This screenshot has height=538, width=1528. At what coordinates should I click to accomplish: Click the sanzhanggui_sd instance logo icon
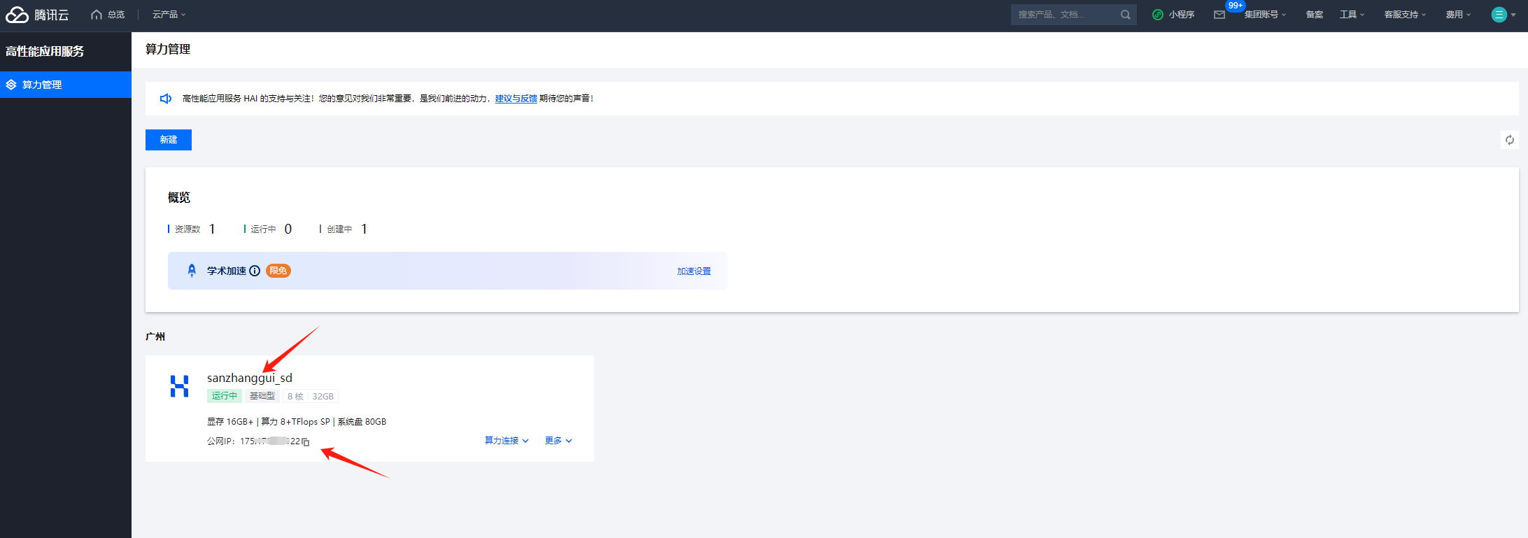click(x=180, y=386)
